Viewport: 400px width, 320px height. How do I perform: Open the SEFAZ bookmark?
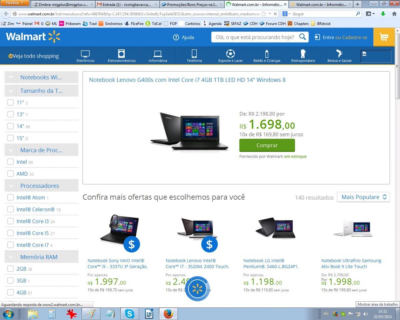tap(233, 24)
